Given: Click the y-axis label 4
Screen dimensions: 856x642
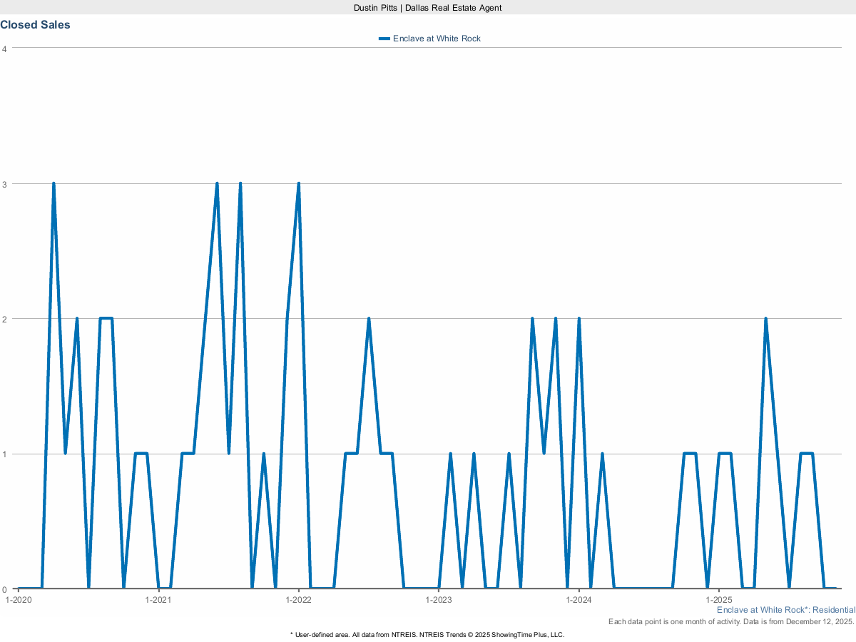Looking at the screenshot, I should point(4,49).
